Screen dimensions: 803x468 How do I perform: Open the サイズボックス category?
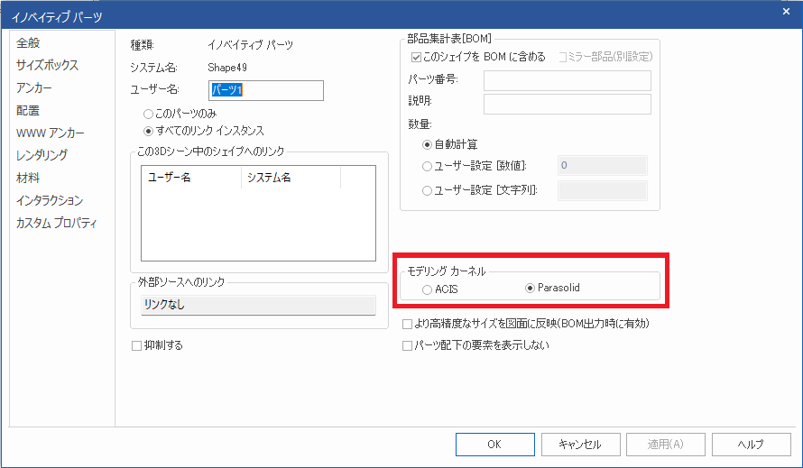47,66
